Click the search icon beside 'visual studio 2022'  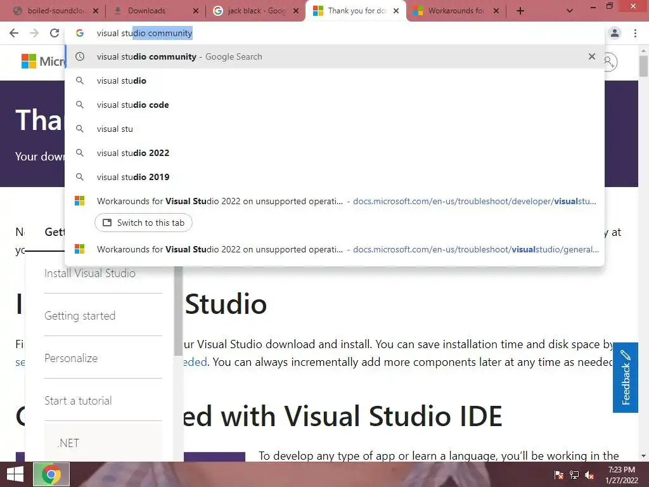[x=80, y=153]
